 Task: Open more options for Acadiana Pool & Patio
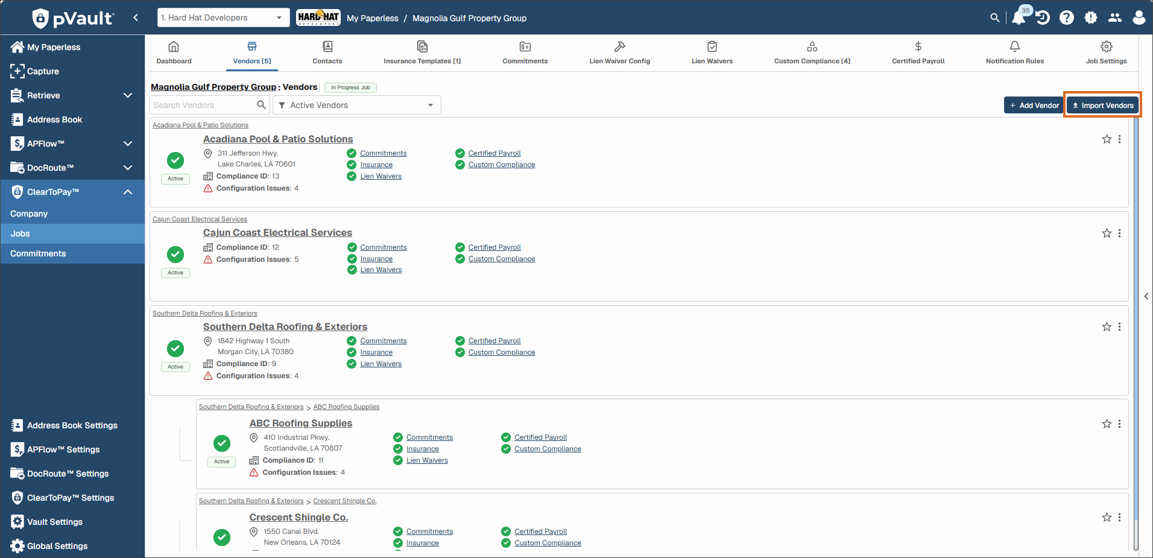click(1120, 139)
